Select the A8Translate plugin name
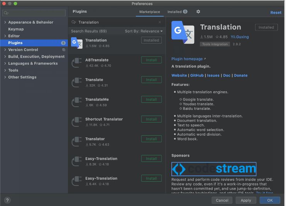Viewport: 286px width, 206px height. [97, 60]
